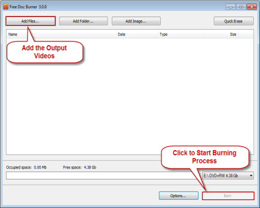Click the disc space usage bar
This screenshot has height=208, width=260.
(x=104, y=176)
